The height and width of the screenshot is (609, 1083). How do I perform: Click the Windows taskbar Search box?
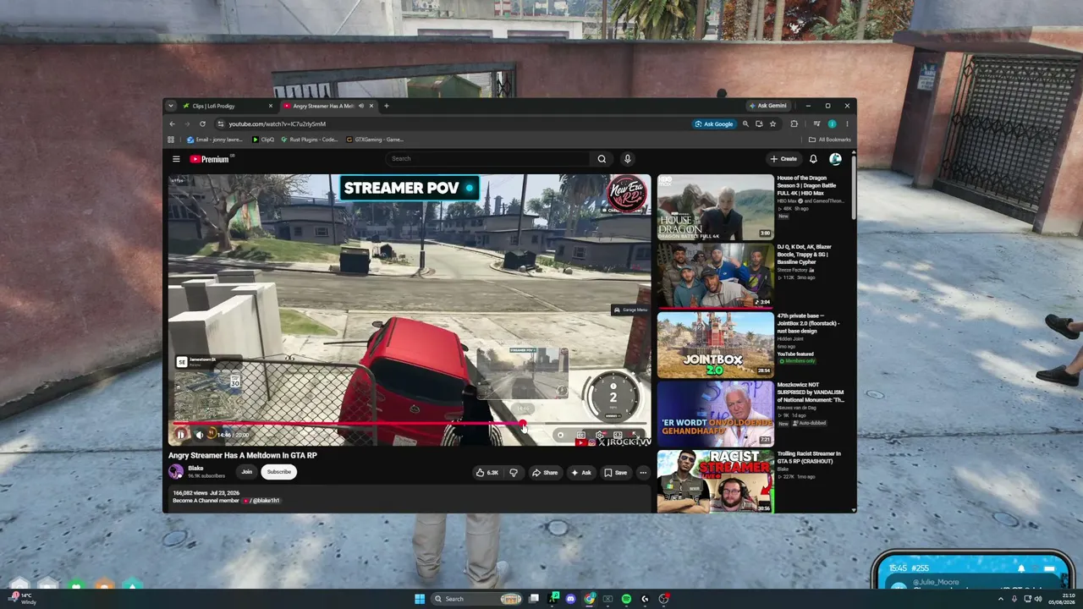coord(476,599)
